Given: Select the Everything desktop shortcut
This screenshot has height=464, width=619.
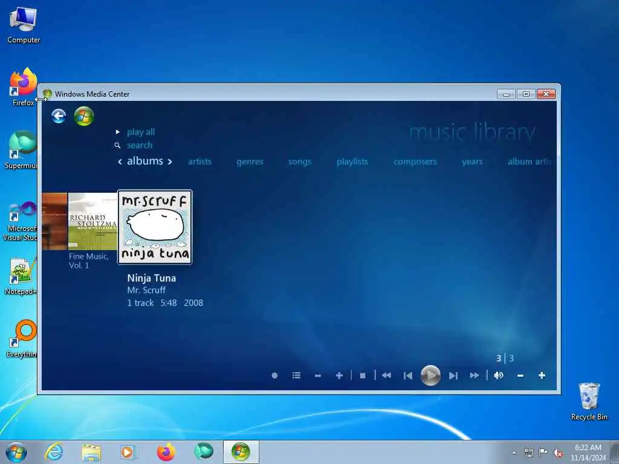Looking at the screenshot, I should click(x=22, y=338).
